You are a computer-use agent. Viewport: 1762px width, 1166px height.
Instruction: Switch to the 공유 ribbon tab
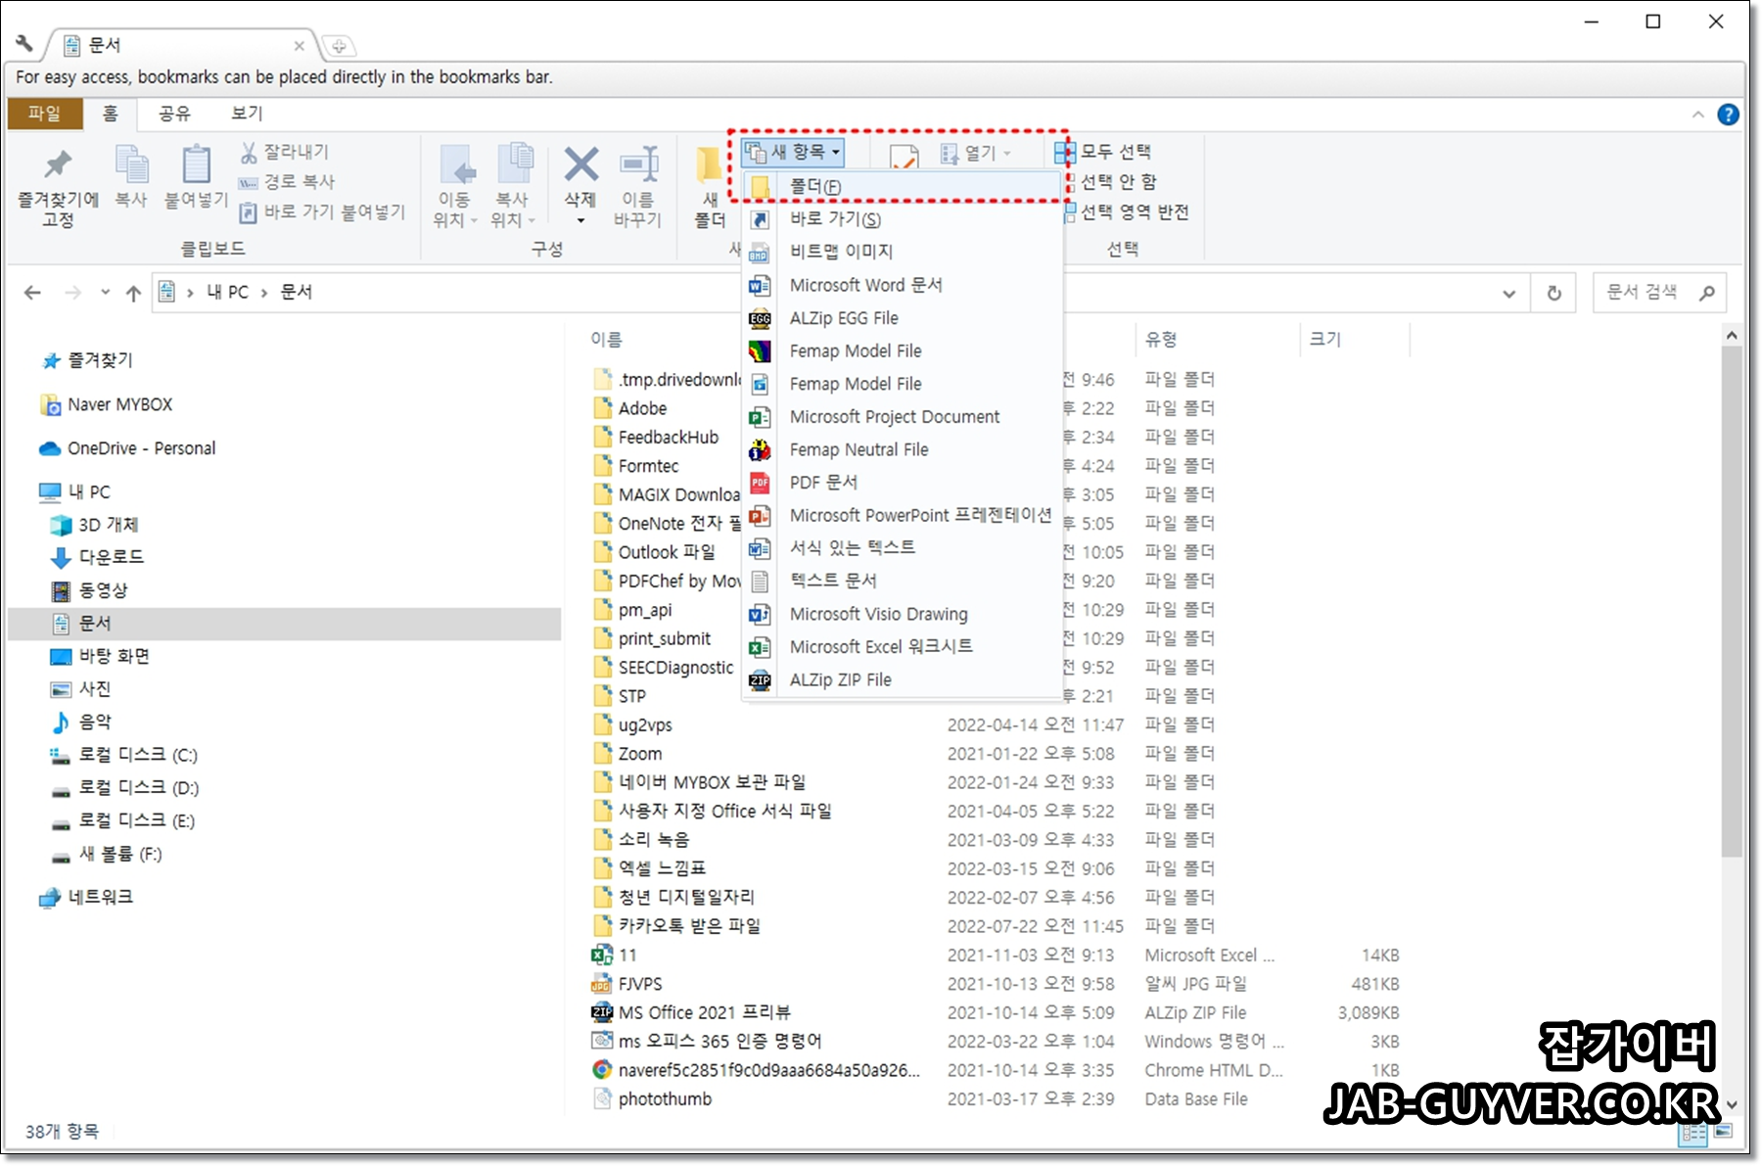point(175,114)
